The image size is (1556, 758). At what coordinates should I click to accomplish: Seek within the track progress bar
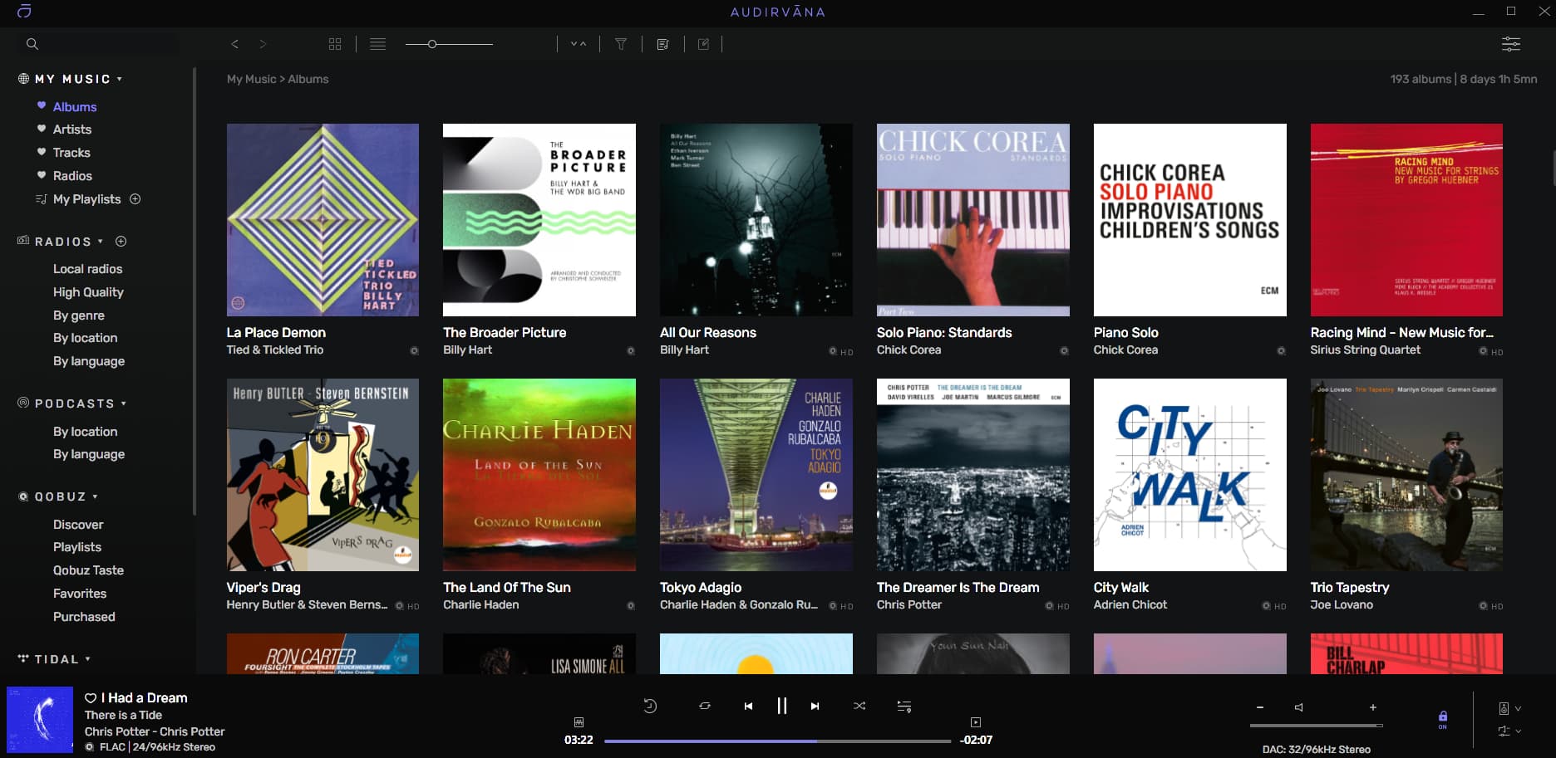777,741
